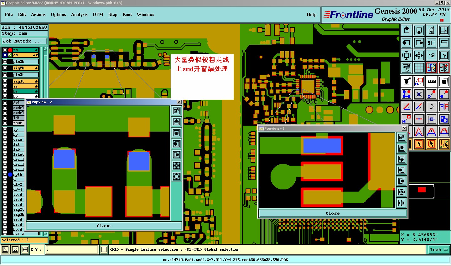Open the Help menu
Viewport: 451px width, 266px height.
[x=311, y=14]
